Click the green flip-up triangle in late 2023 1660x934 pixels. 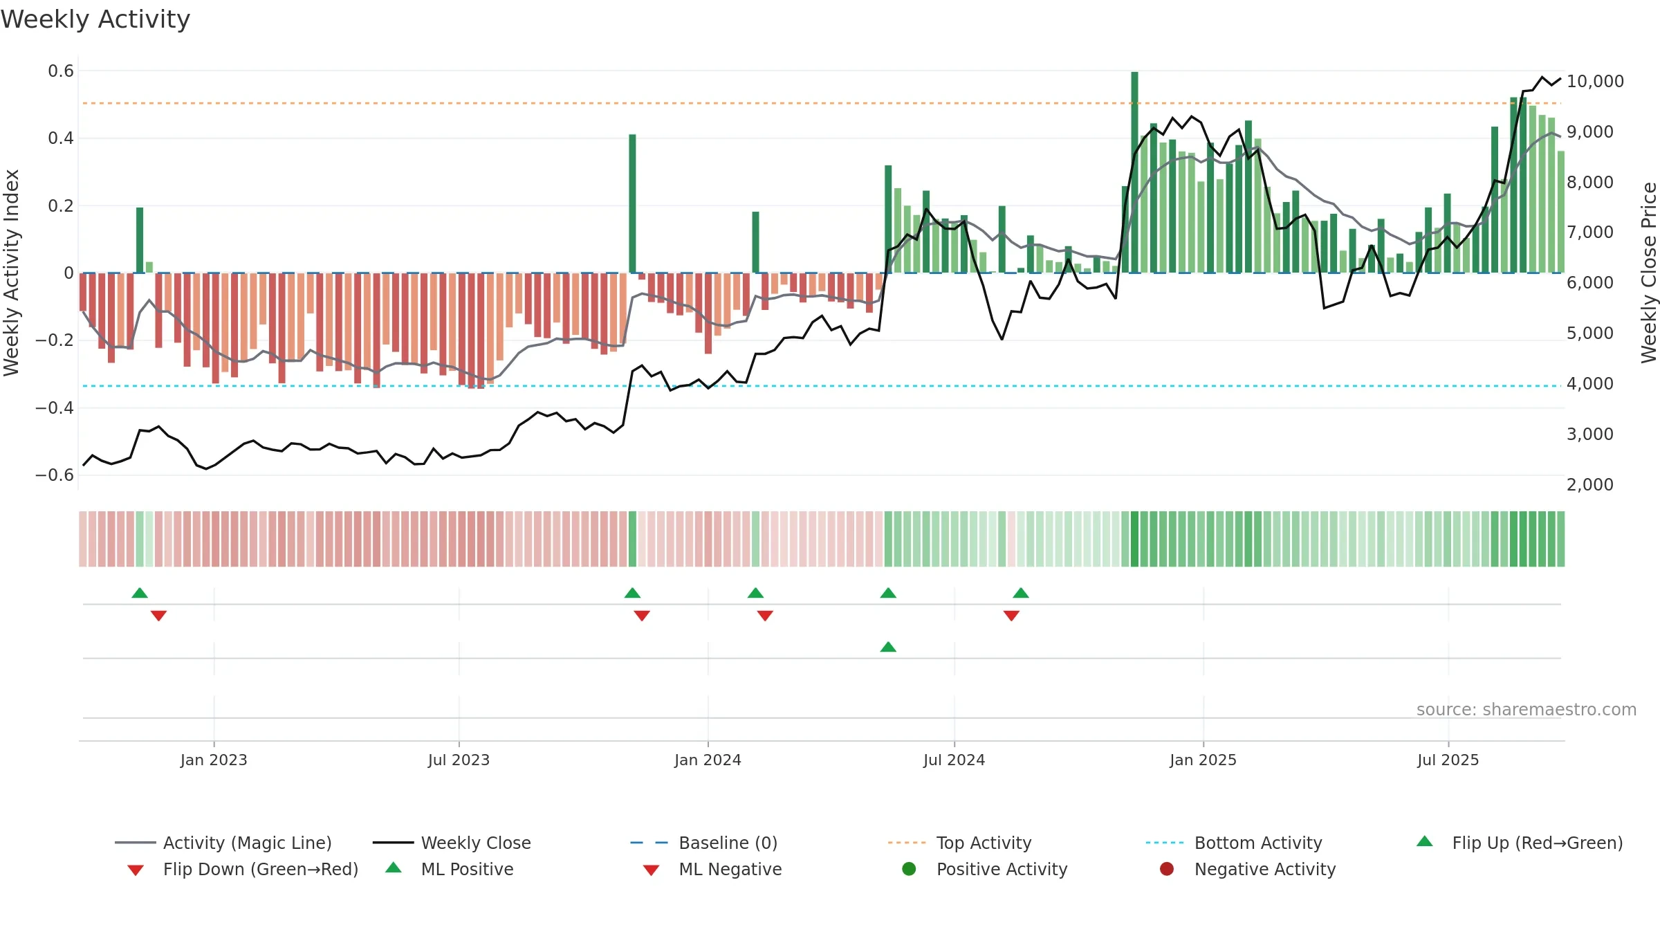[x=632, y=593]
